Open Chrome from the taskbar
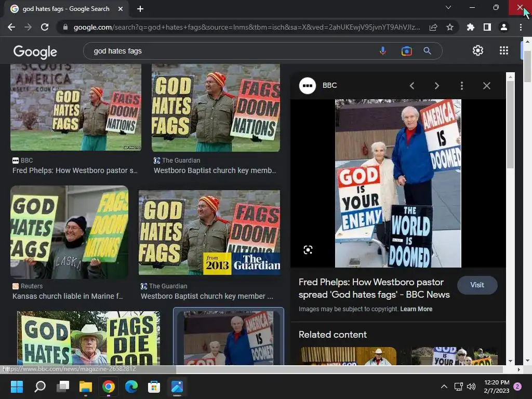532x399 pixels. click(x=109, y=386)
